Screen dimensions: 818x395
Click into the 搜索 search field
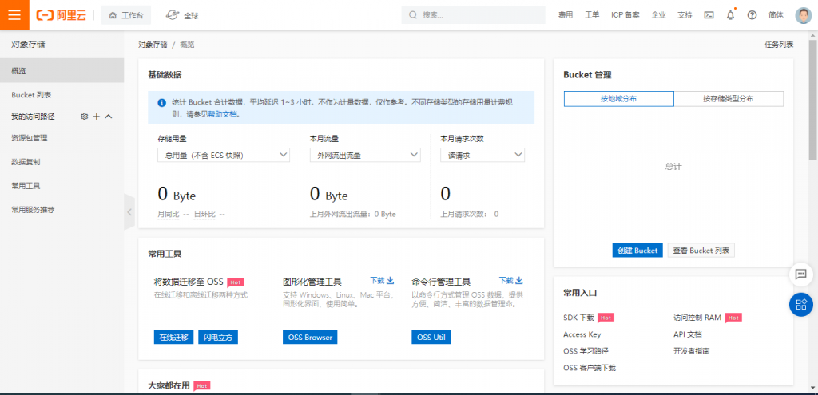473,15
